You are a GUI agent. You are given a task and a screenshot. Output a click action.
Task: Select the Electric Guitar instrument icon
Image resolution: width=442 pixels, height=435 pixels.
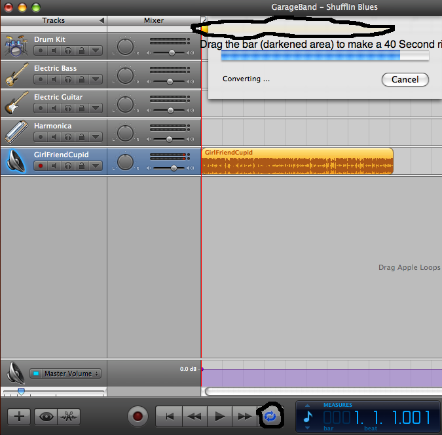[16, 104]
